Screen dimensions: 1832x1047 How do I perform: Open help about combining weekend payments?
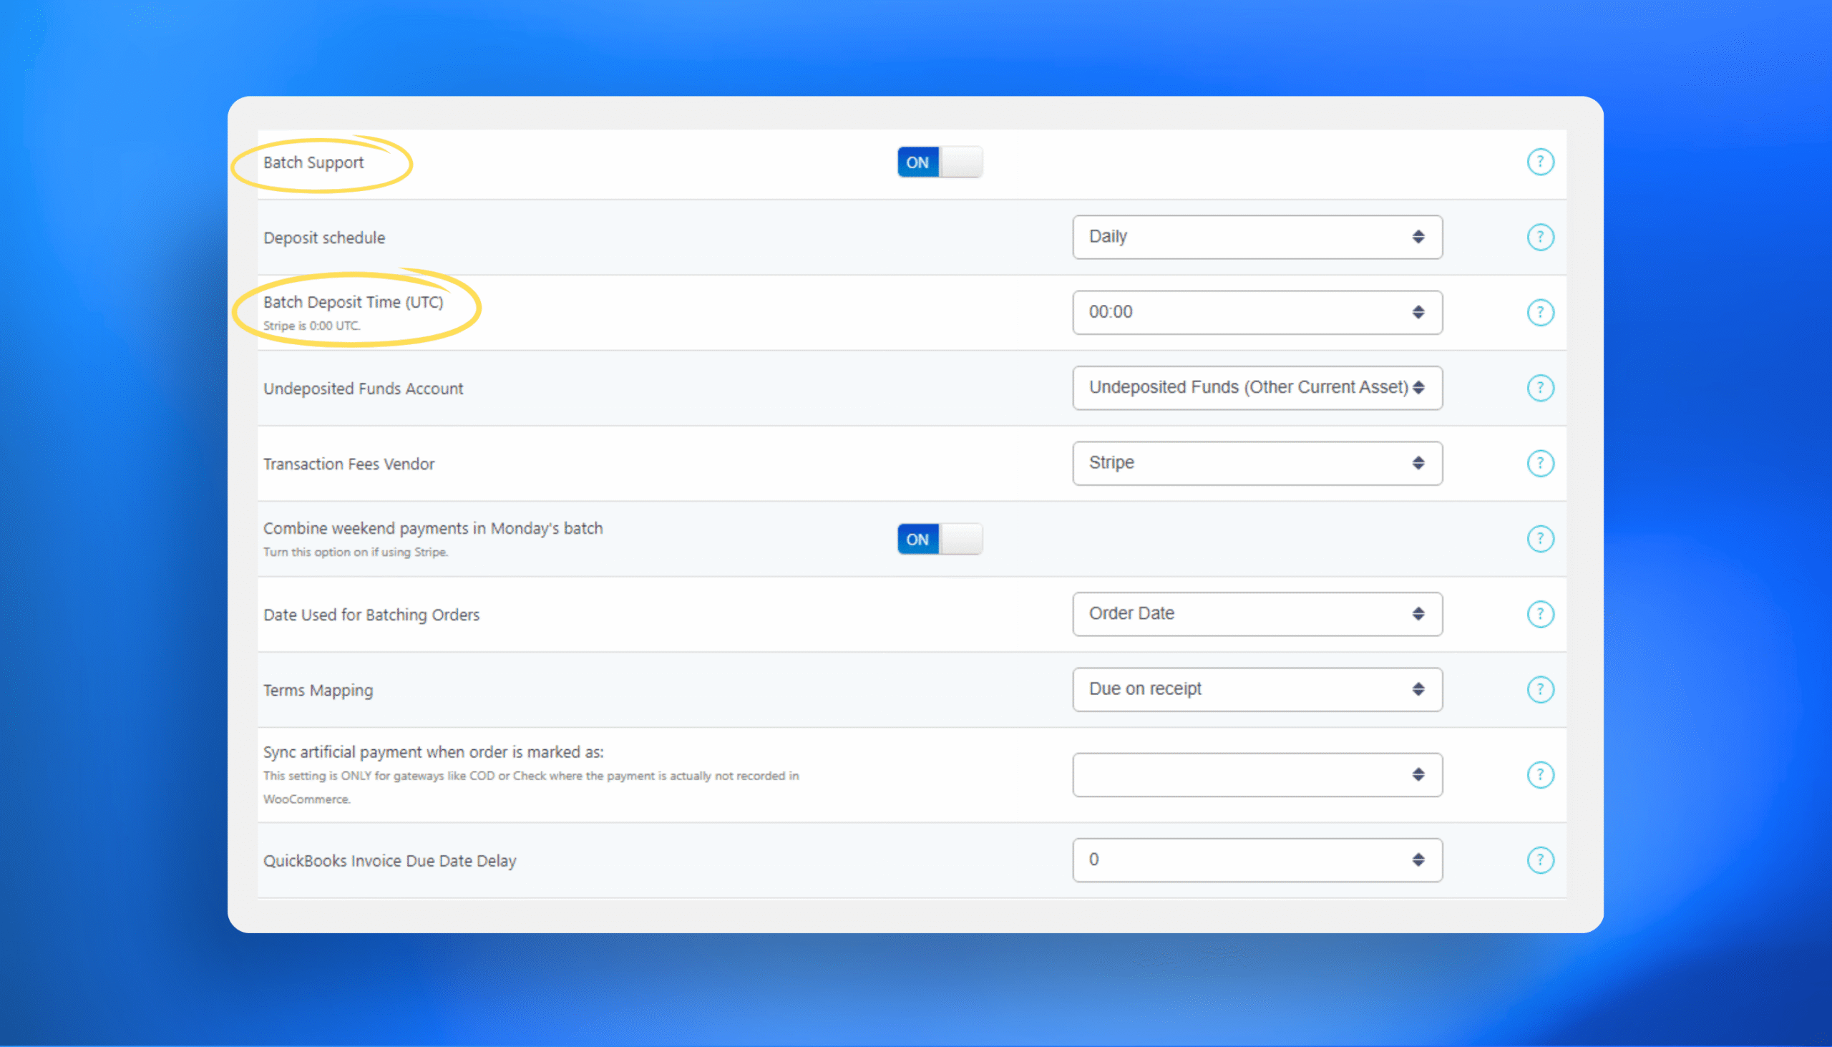click(x=1540, y=539)
